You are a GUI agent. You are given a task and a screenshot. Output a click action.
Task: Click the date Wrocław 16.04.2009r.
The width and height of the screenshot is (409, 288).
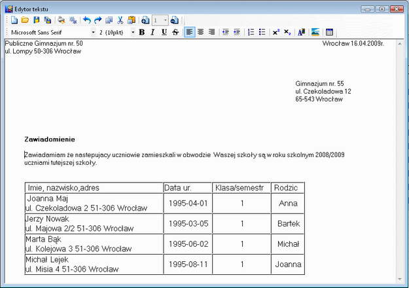(353, 43)
